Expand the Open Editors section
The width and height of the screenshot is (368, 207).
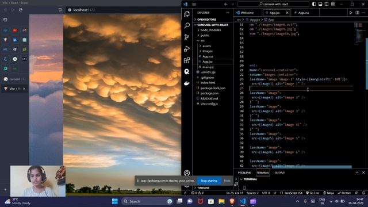[x=213, y=20]
